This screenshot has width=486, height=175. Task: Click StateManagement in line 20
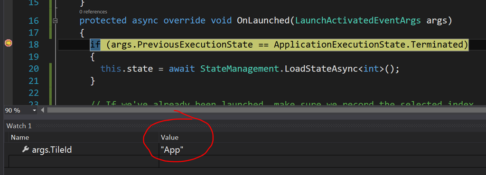tap(240, 69)
